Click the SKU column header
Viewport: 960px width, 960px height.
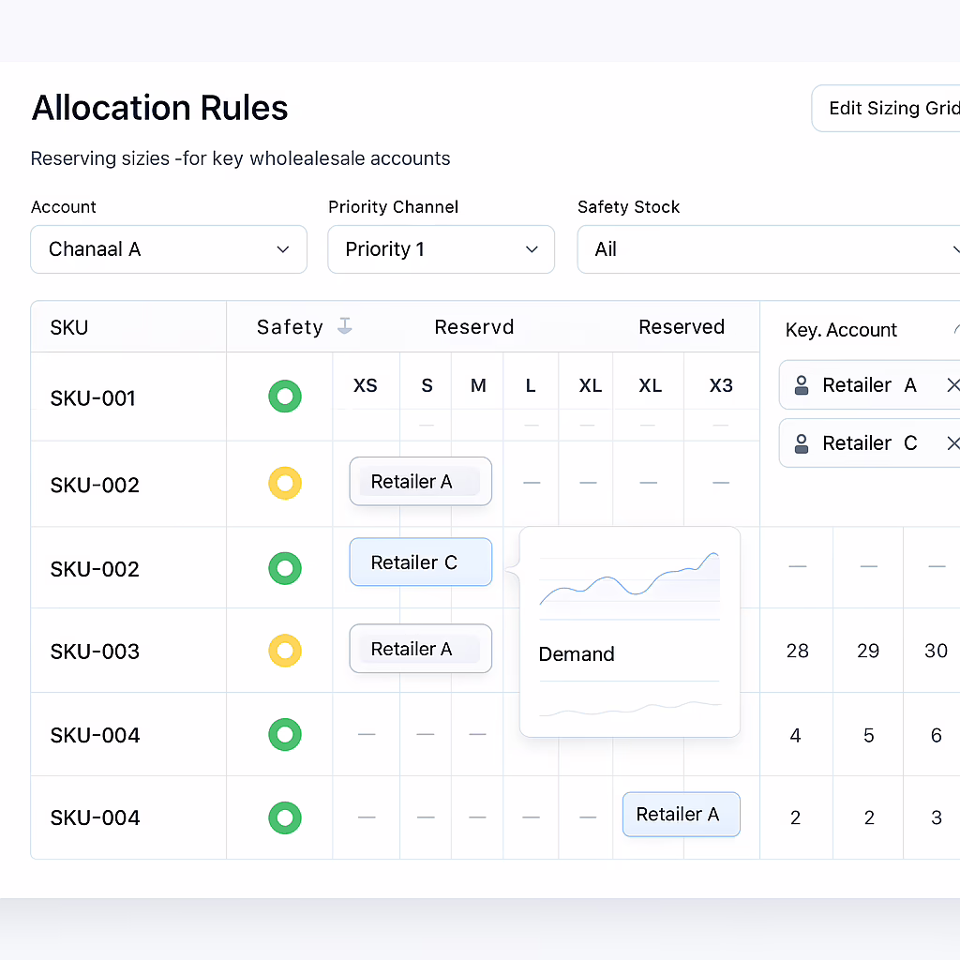click(x=70, y=327)
